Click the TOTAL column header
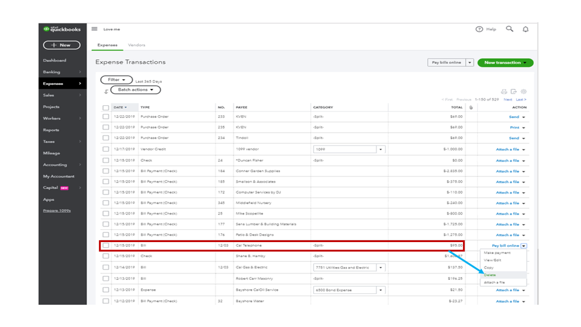The image size is (581, 327). (457, 108)
